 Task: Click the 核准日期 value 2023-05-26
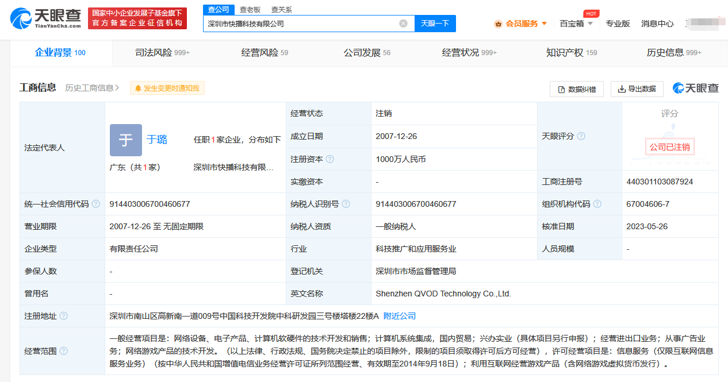647,226
